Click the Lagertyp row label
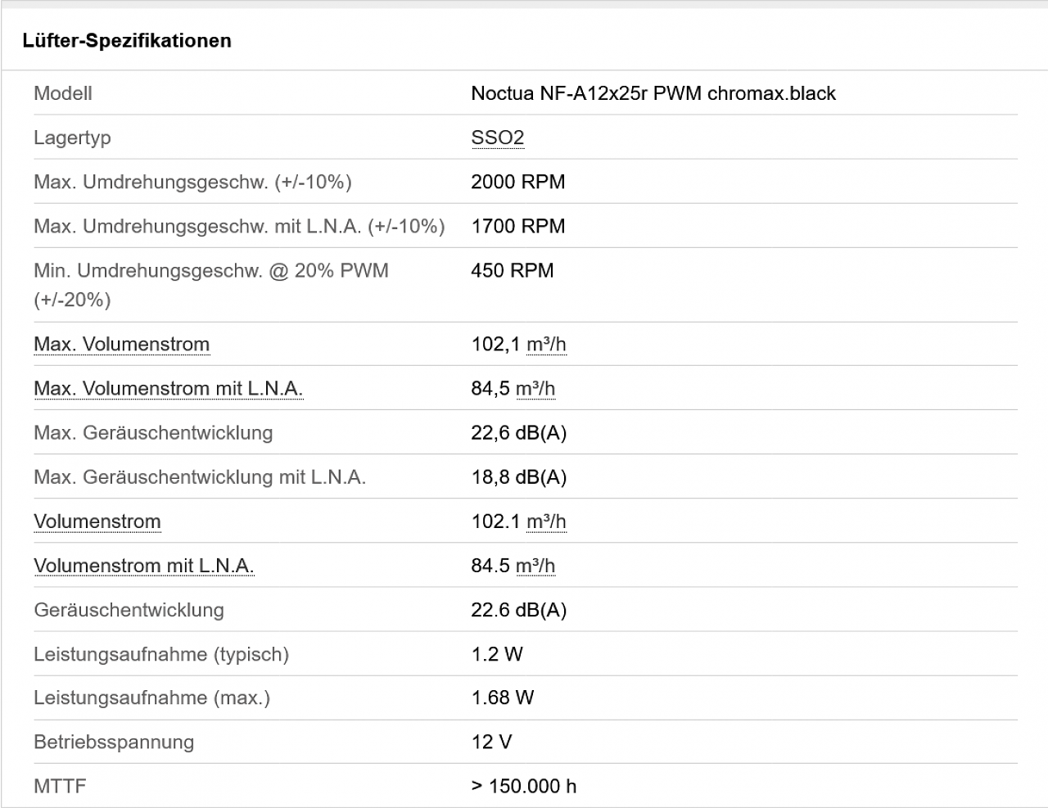Image resolution: width=1048 pixels, height=808 pixels. [x=72, y=138]
